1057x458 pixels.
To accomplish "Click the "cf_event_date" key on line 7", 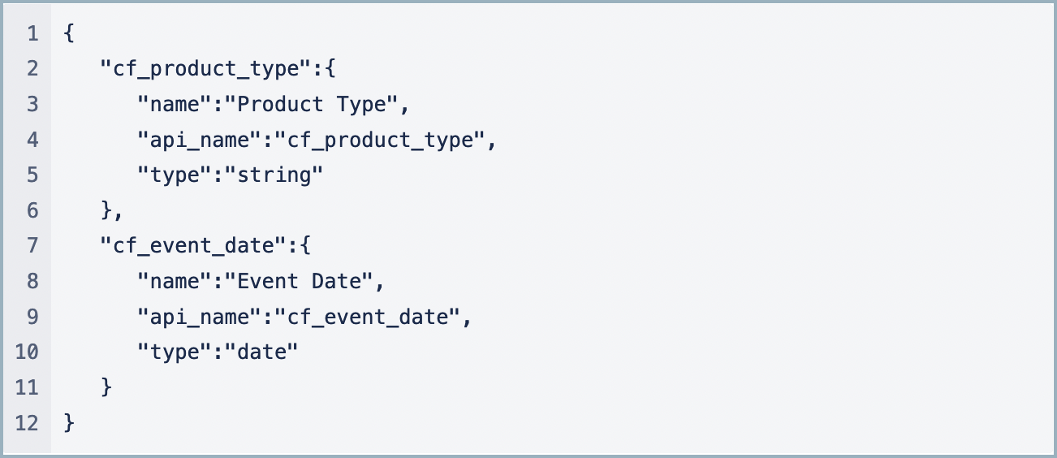I will (188, 246).
